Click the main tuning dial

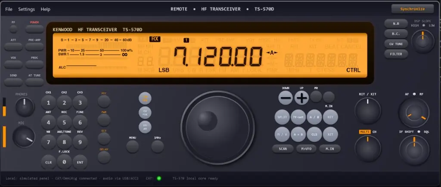pos(217,128)
